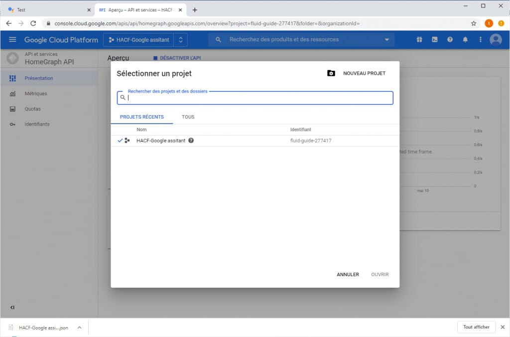Open the hamburger navigation menu
Image resolution: width=510 pixels, height=337 pixels.
point(12,40)
